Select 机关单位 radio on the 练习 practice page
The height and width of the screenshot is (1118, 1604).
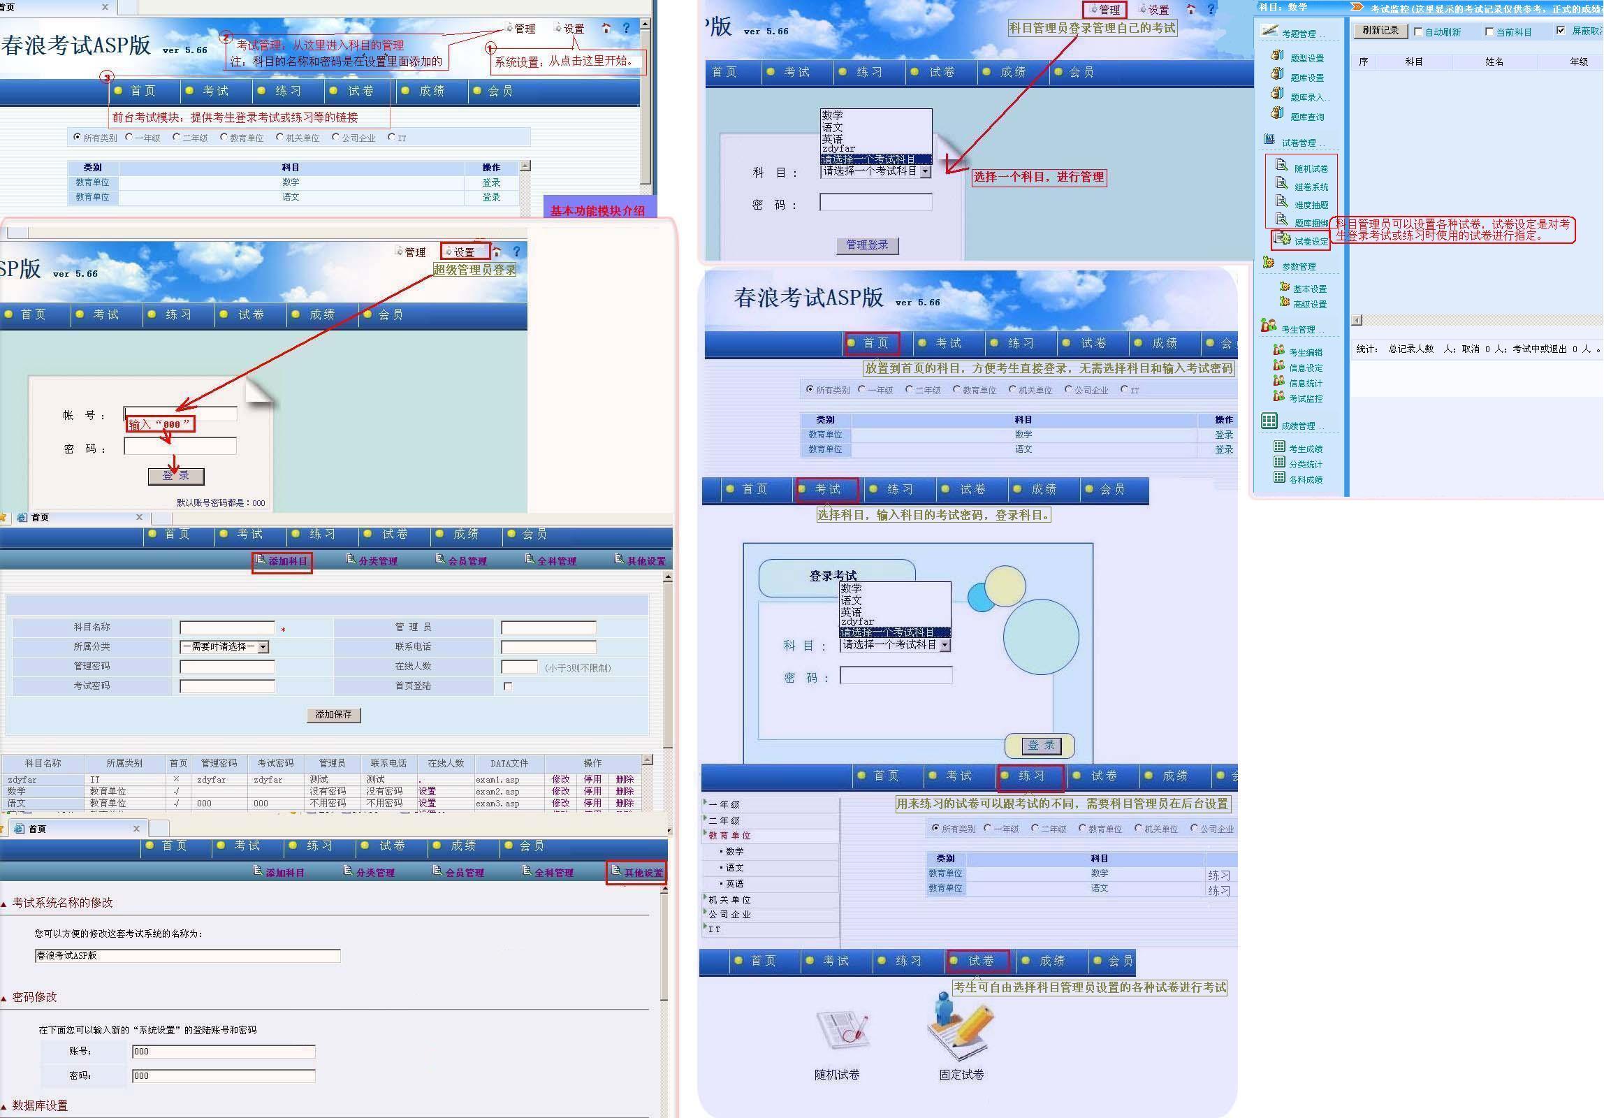point(1138,828)
